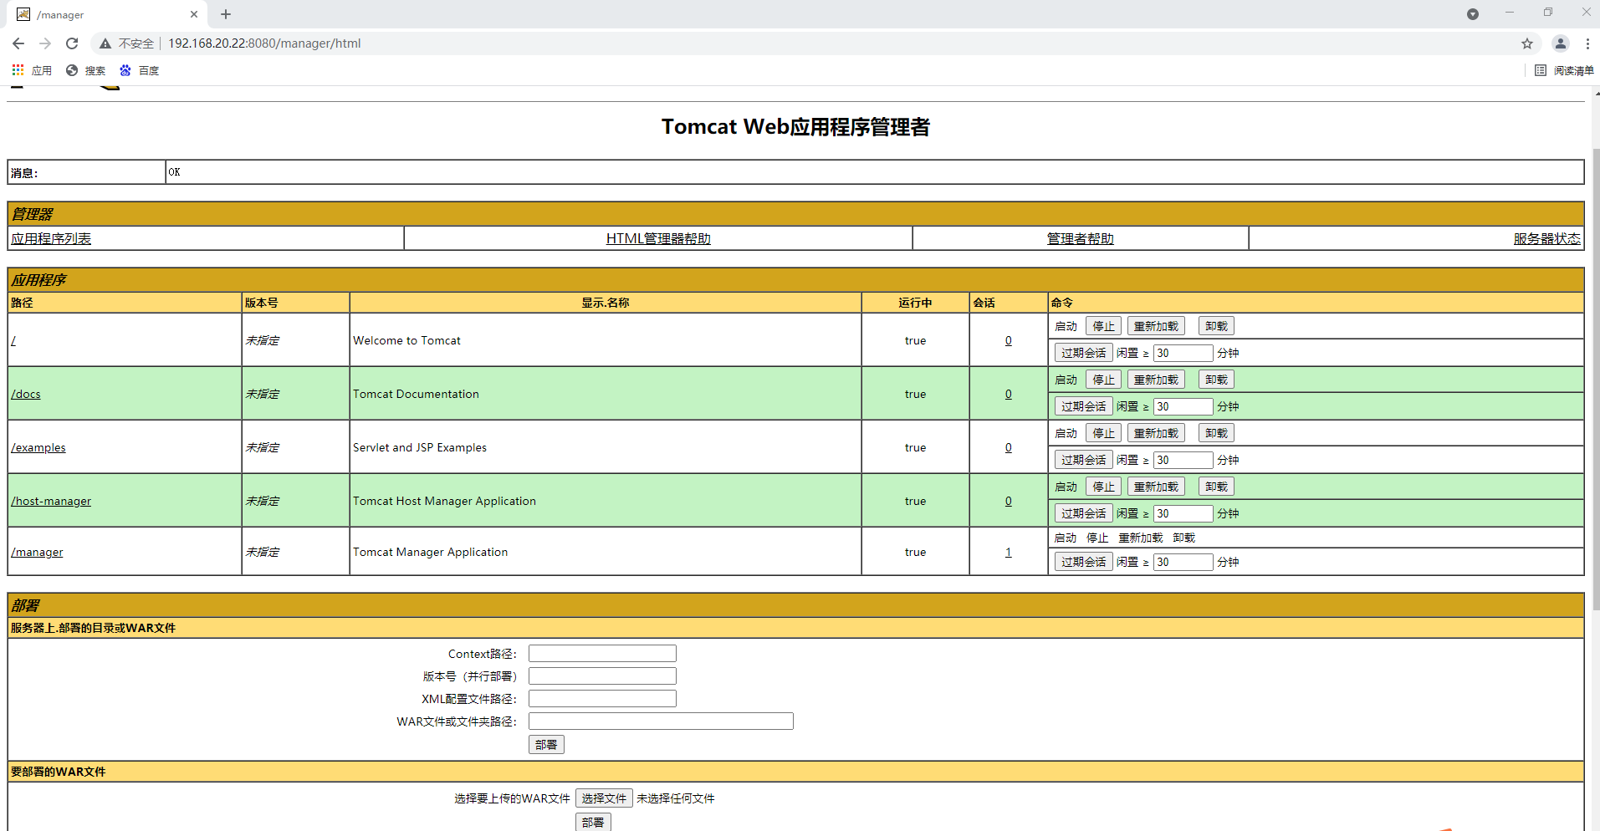Open the /examples application link

click(x=38, y=447)
